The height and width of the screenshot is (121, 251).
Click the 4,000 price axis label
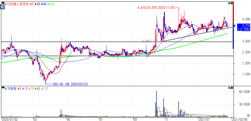click(x=246, y=19)
